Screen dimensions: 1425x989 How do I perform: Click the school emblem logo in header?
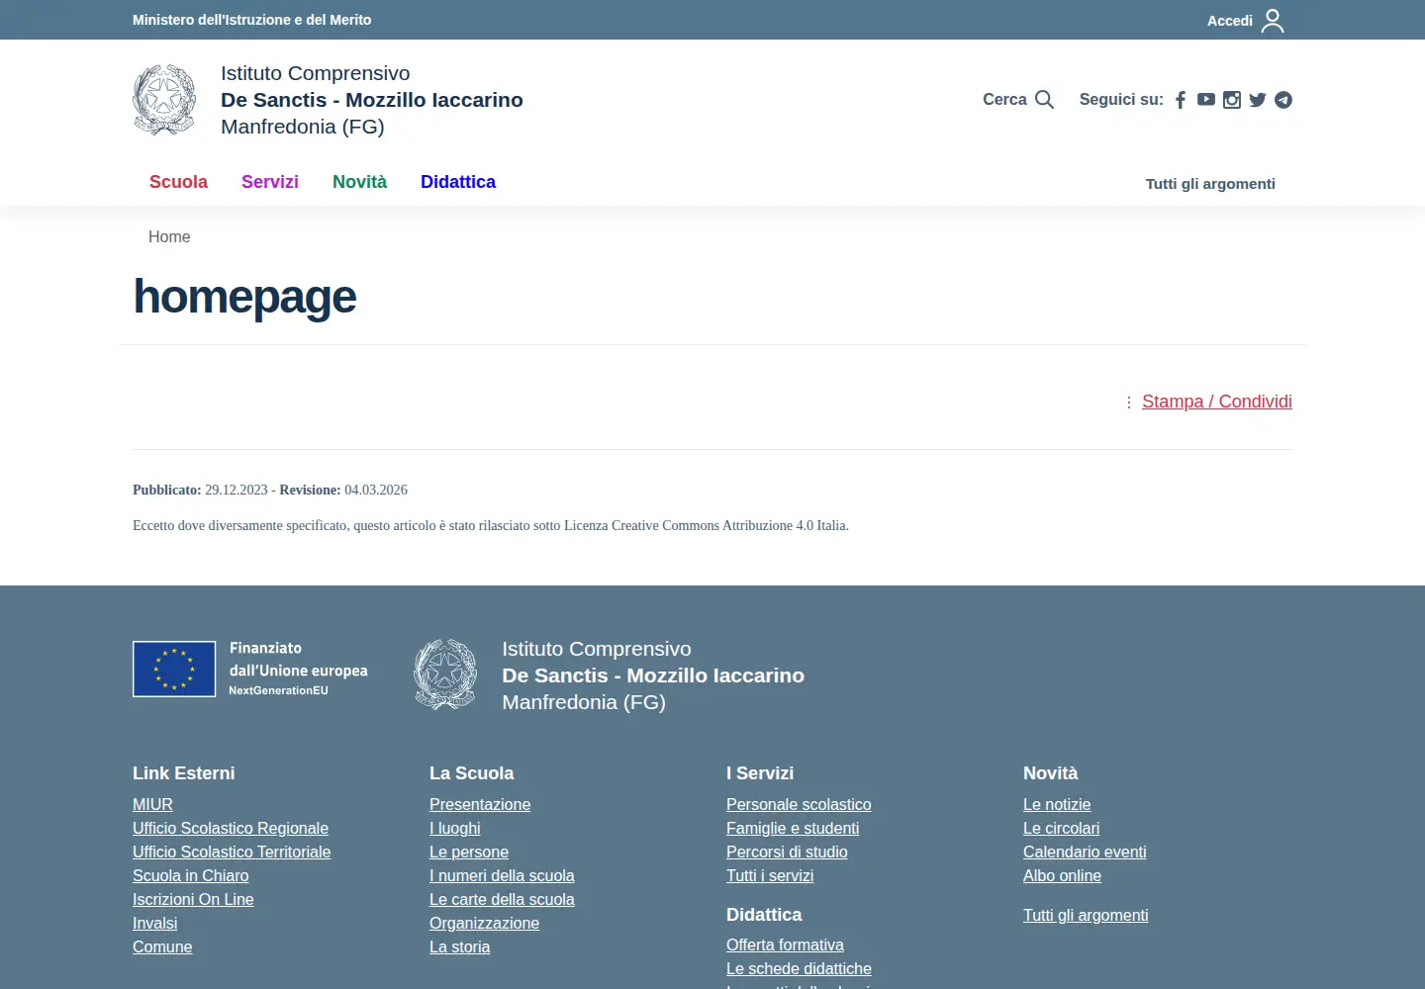pos(164,100)
